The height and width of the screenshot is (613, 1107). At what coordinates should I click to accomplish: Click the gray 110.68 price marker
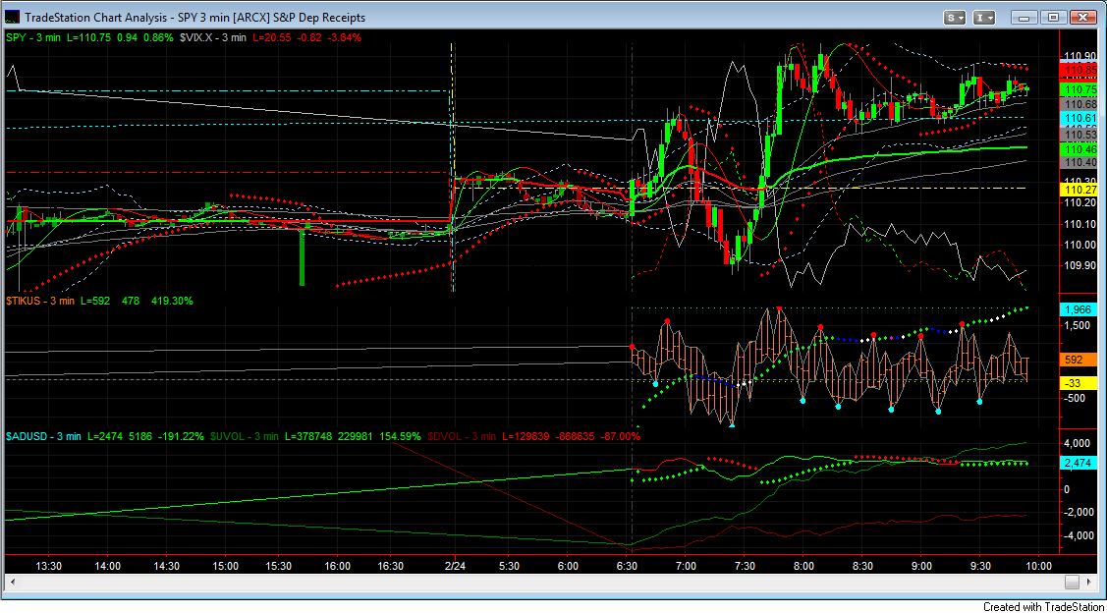pos(1080,104)
